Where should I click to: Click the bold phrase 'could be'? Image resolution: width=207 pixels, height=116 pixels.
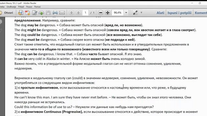click(34, 35)
